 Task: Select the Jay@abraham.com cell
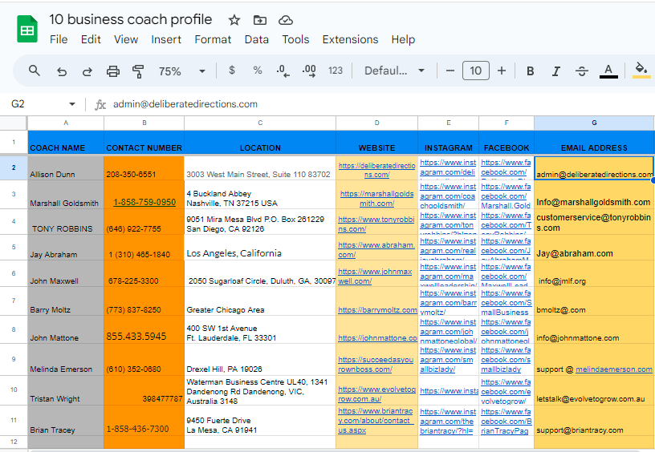(594, 248)
